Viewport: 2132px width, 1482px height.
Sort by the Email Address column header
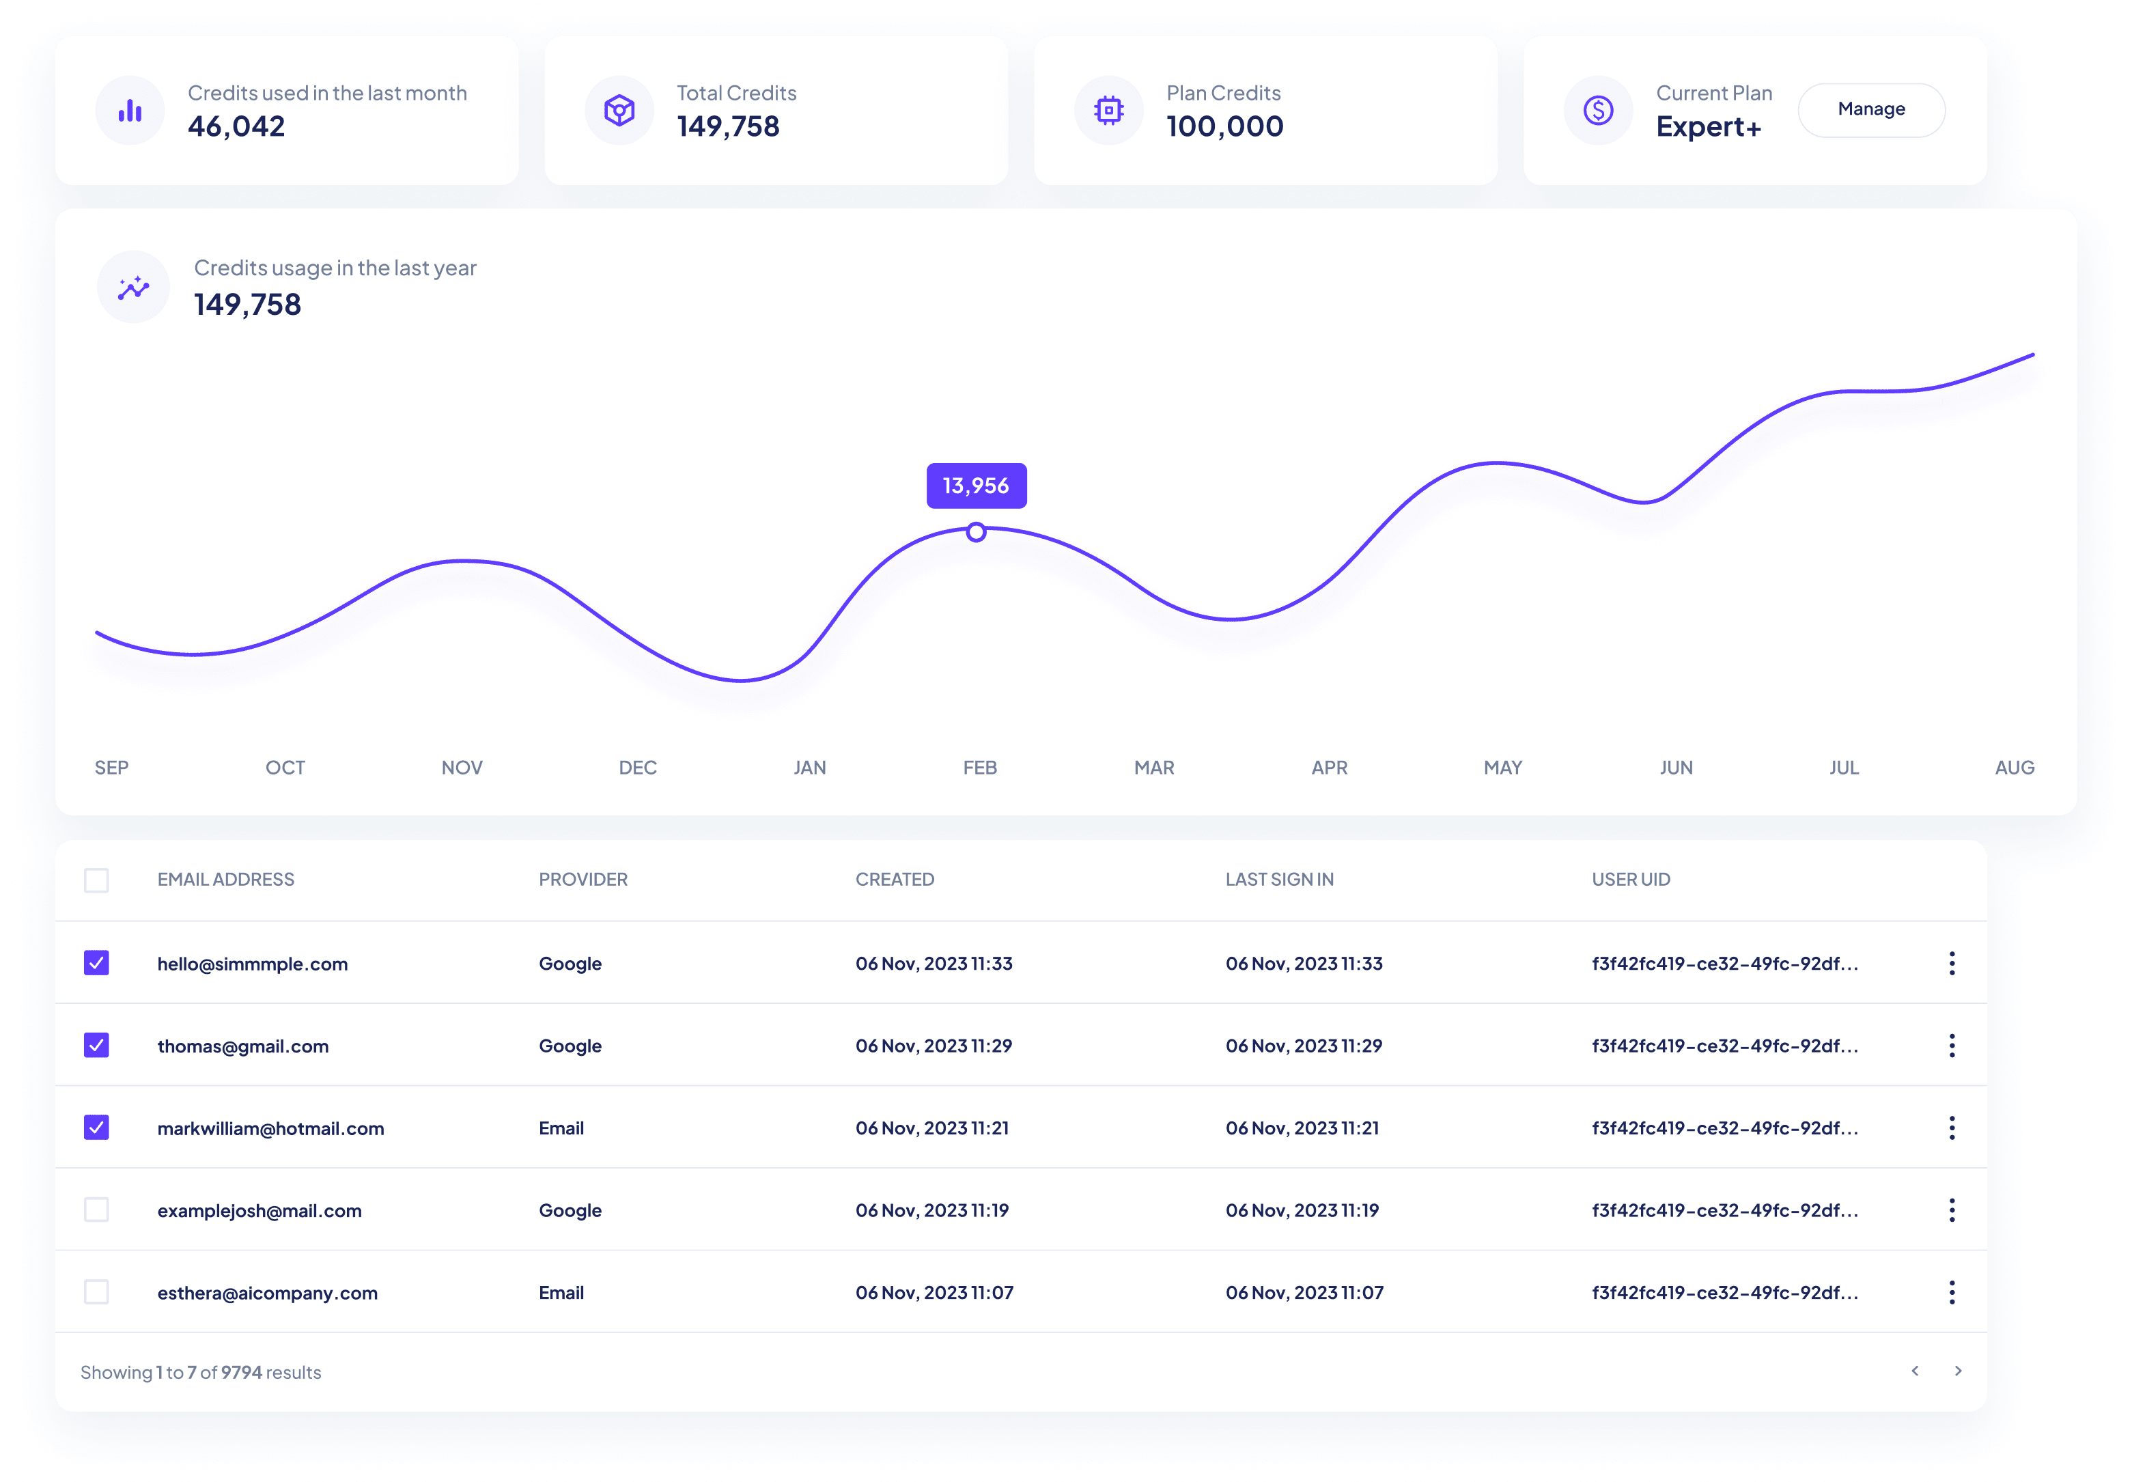pos(225,880)
